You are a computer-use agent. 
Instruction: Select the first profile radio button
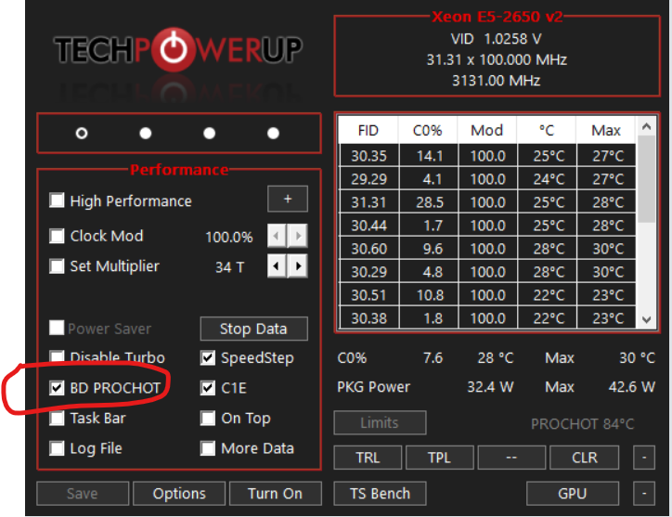82,134
